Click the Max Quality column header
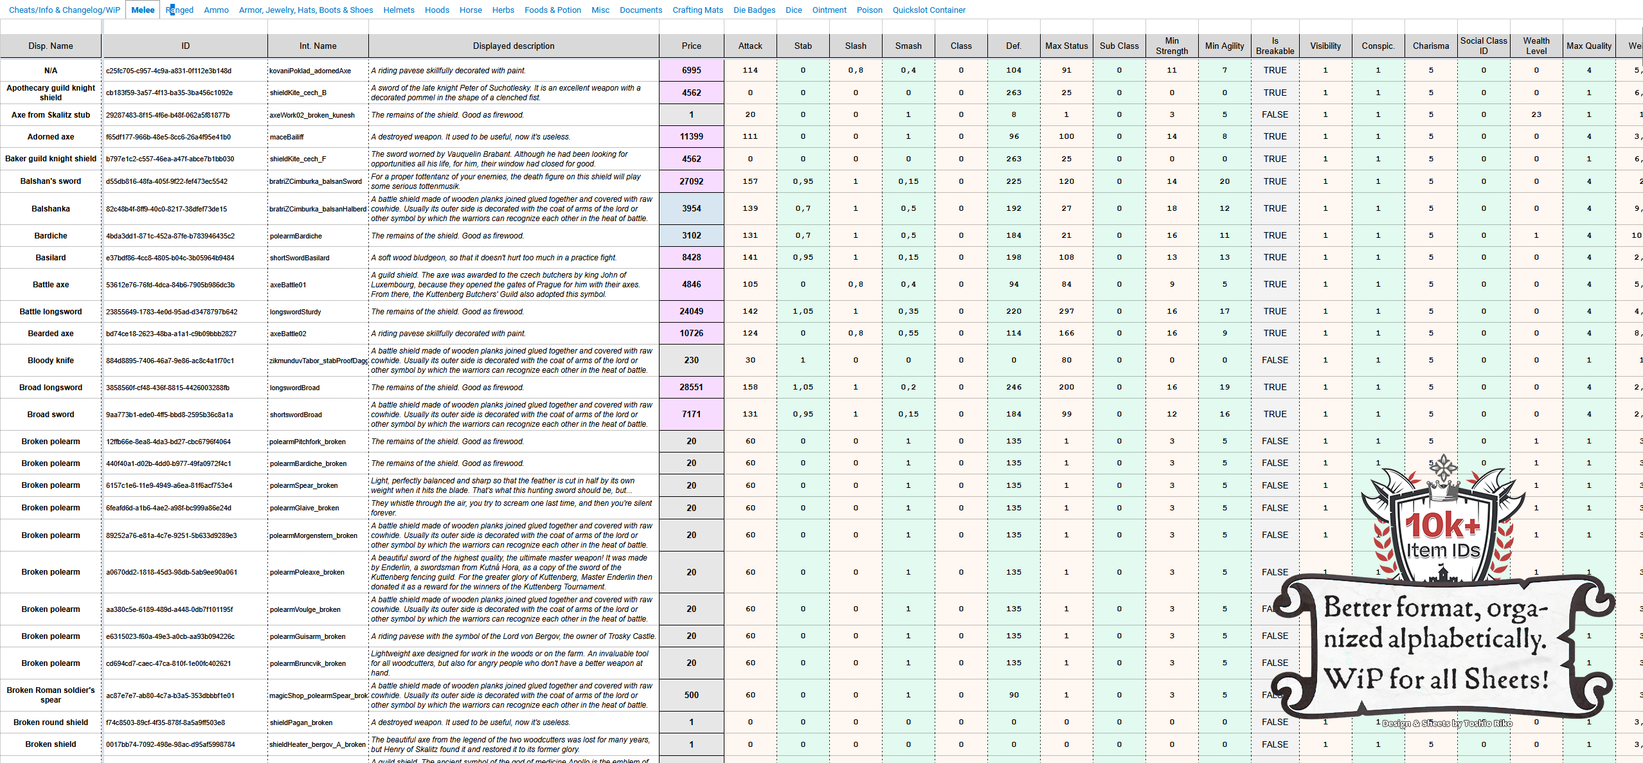This screenshot has height=763, width=1643. pyautogui.click(x=1588, y=46)
